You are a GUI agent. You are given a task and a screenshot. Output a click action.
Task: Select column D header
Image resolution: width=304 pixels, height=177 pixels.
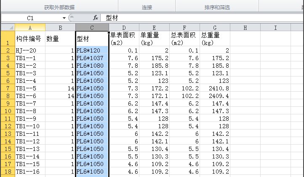(x=124, y=27)
